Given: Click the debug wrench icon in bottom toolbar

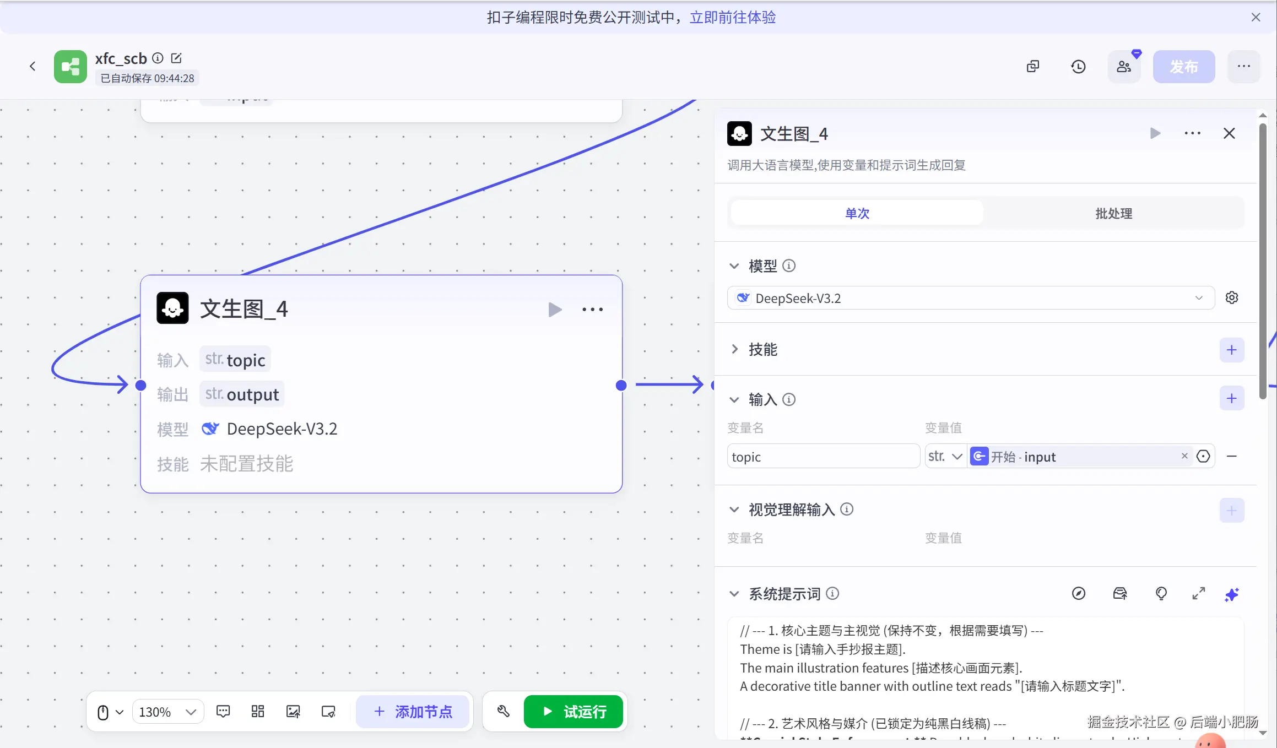Looking at the screenshot, I should coord(503,711).
